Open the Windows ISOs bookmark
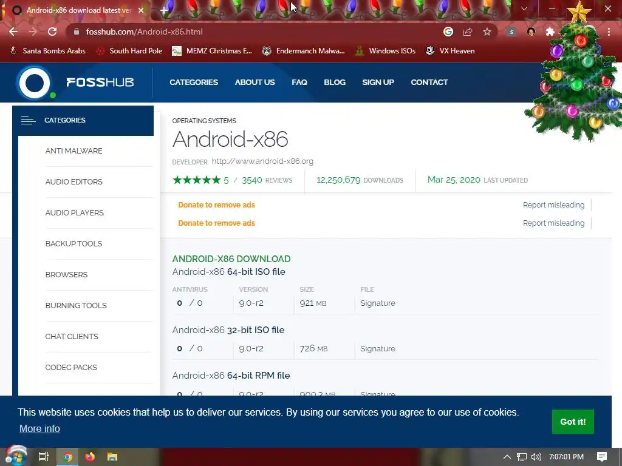The image size is (622, 466). click(x=385, y=51)
